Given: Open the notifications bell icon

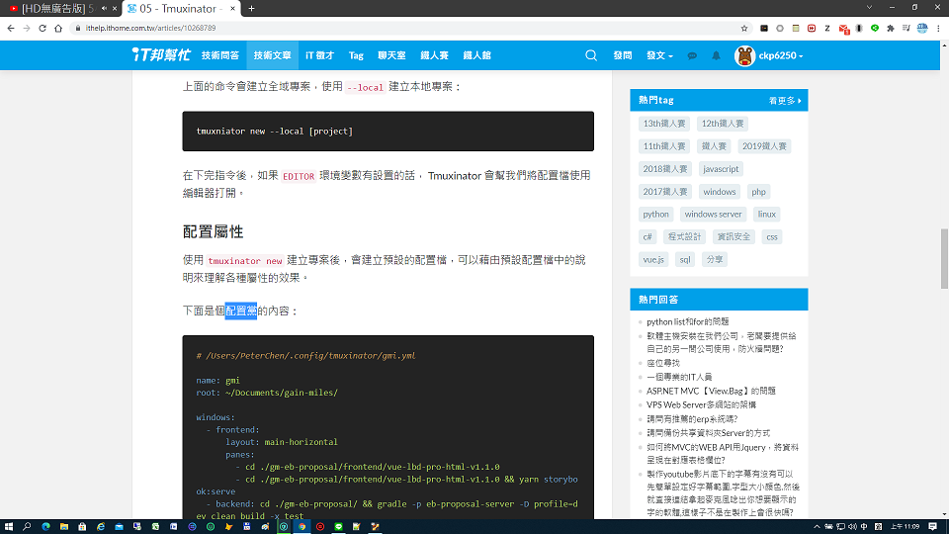Looking at the screenshot, I should pos(716,55).
